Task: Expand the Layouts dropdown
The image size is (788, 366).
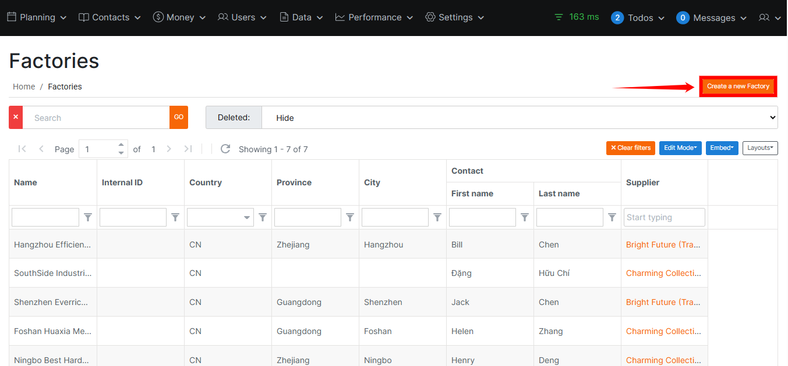Action: pos(760,148)
